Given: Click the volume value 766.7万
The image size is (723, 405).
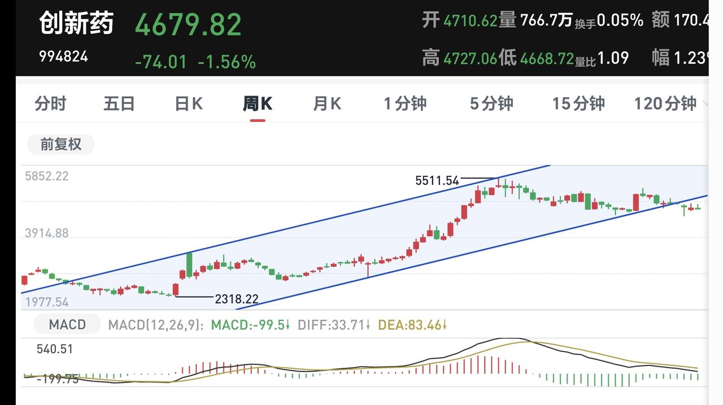Looking at the screenshot, I should (x=546, y=20).
